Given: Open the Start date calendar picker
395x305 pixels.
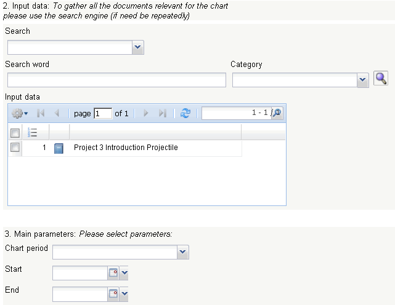Looking at the screenshot, I should 113,274.
